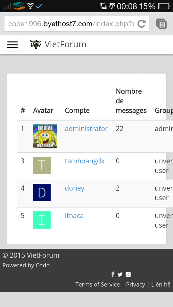Viewport: 173px width, 307px height.
Task: Open the tamhoangdk profile link
Action: point(85,161)
